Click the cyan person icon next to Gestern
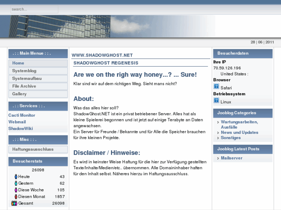The image size is (281, 210). [x=16, y=183]
